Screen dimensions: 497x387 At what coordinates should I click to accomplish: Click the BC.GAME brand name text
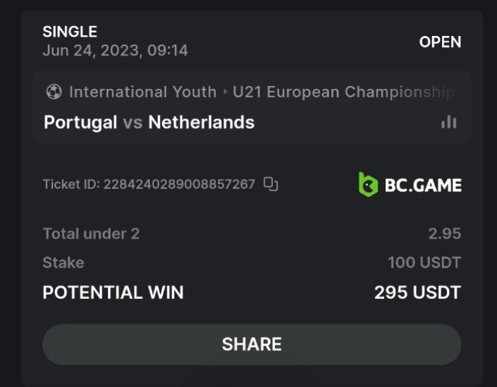click(x=423, y=185)
